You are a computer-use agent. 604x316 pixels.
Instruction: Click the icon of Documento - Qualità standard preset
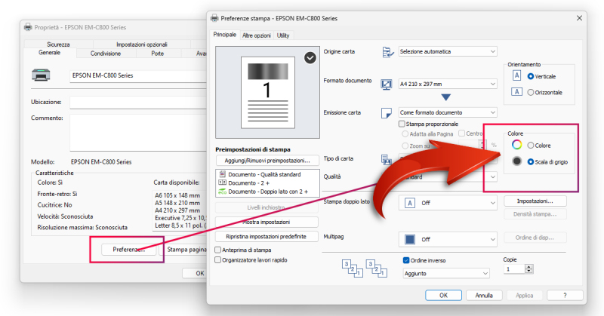point(222,174)
